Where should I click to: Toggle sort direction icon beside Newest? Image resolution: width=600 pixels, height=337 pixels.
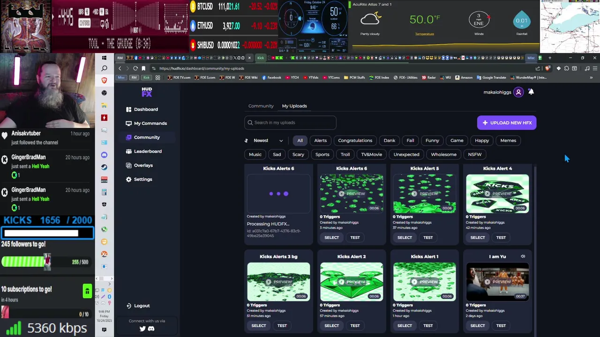[x=246, y=140]
